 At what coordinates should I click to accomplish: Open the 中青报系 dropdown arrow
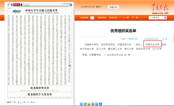point(165,18)
